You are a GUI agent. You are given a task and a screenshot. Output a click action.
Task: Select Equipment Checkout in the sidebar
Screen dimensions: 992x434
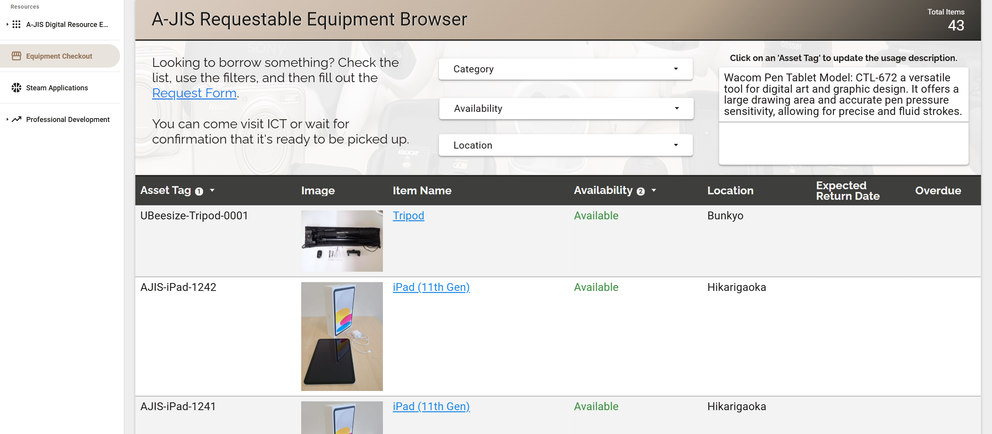59,56
